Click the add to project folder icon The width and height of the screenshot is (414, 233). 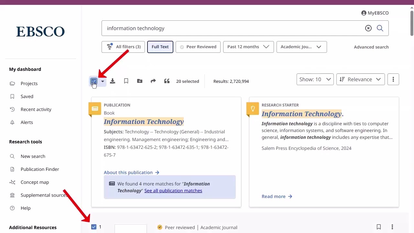140,81
